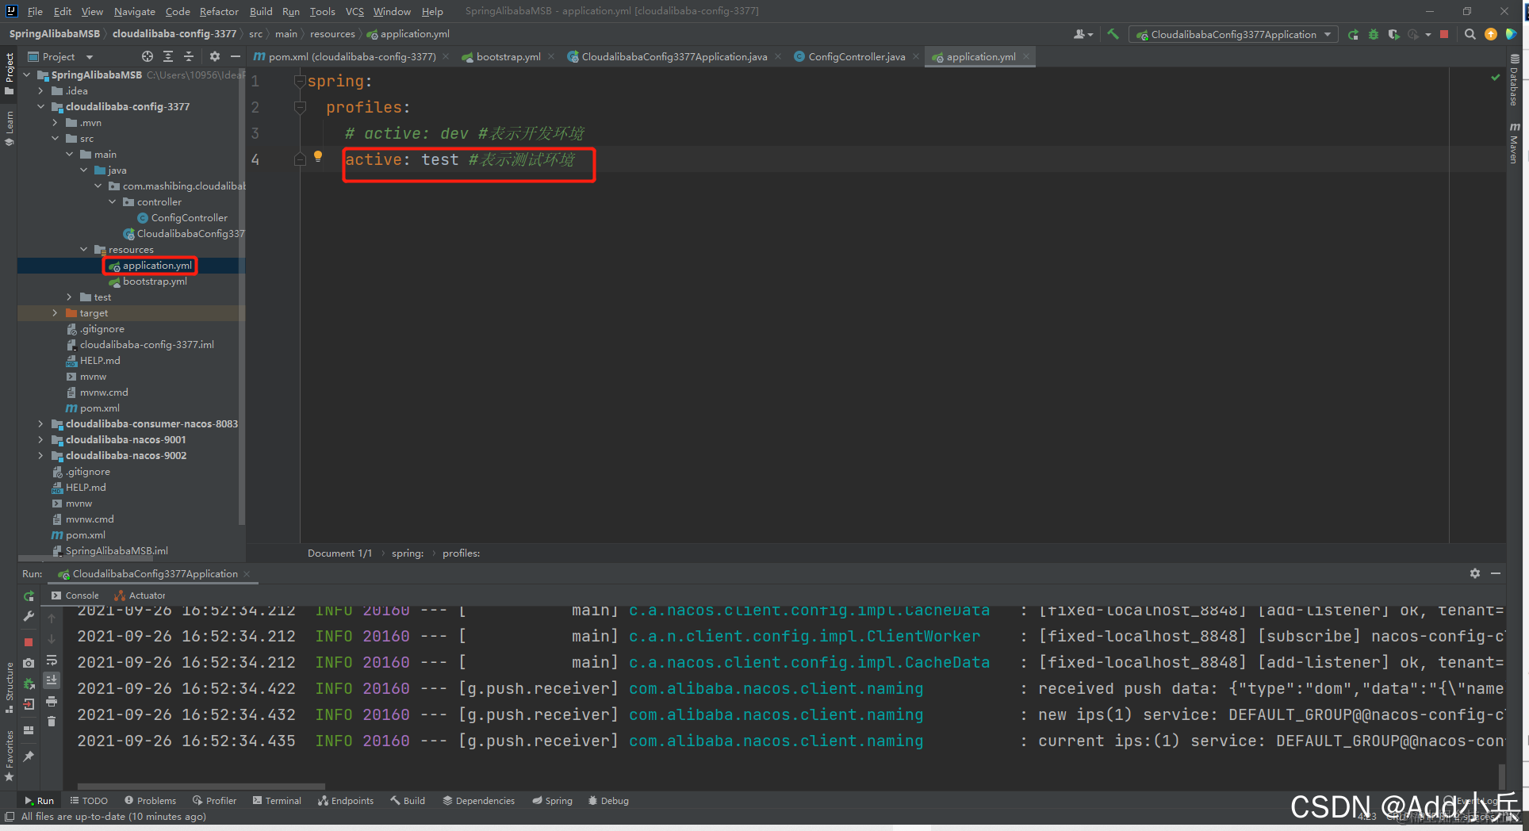This screenshot has width=1529, height=831.
Task: Rerun CloudalibabaConfig3377Application from the top toolbar
Action: [1353, 34]
